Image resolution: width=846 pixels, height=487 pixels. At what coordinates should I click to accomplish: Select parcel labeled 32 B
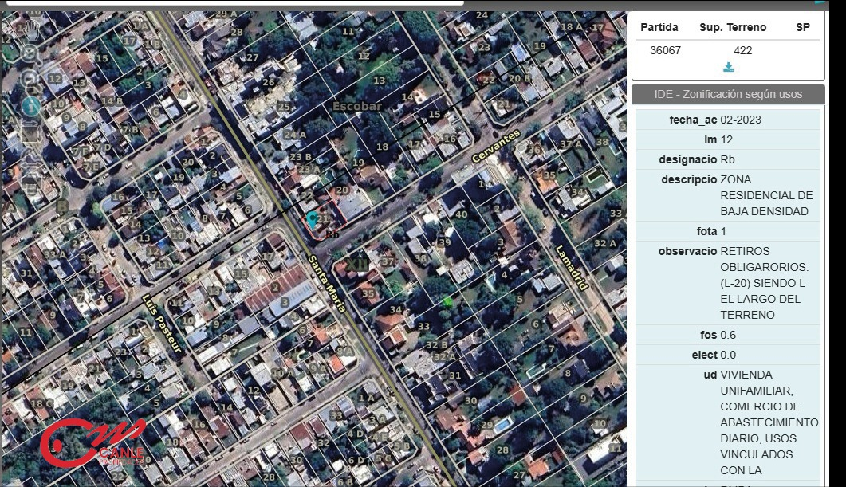click(x=436, y=344)
